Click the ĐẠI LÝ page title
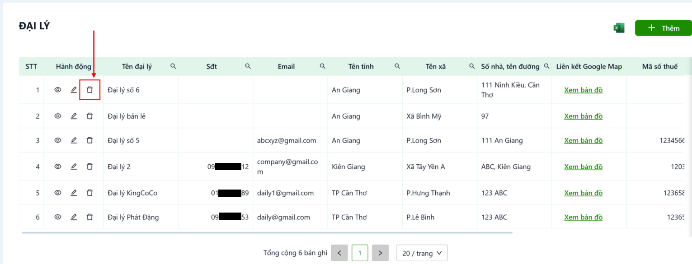 34,26
